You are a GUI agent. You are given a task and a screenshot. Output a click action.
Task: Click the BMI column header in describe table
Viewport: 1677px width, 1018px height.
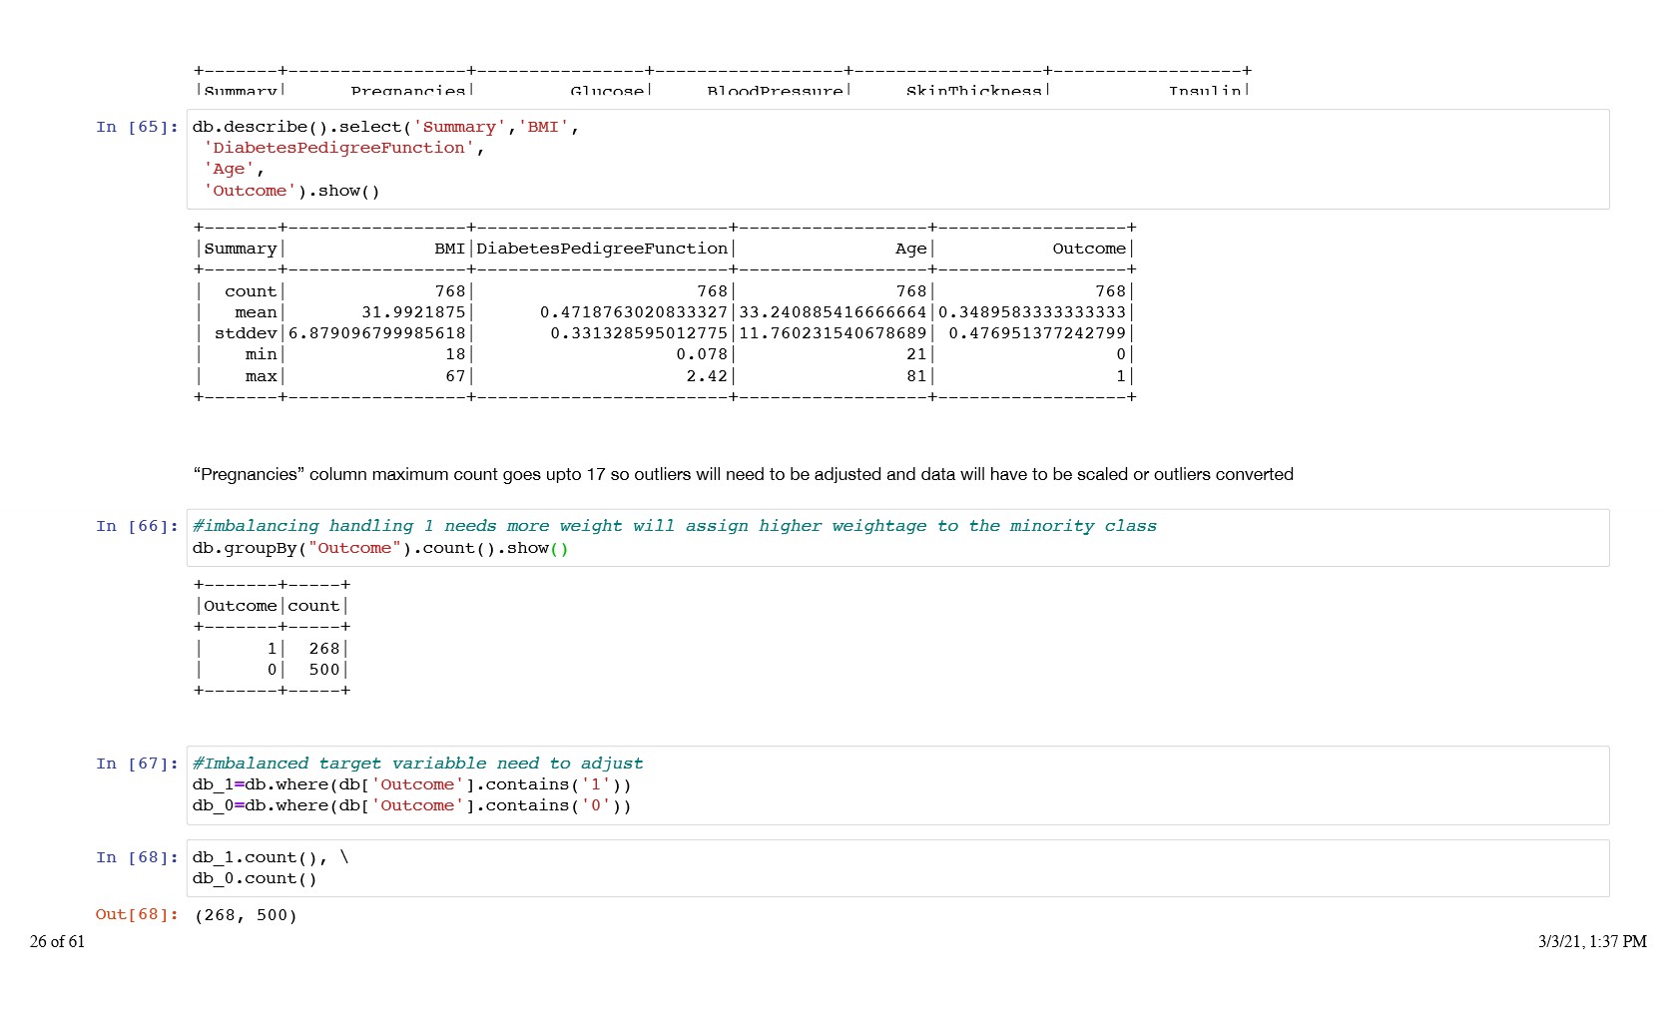point(449,249)
